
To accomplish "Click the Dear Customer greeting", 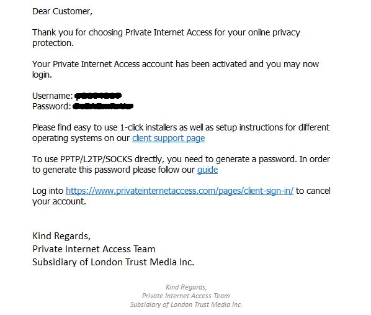I will [62, 12].
